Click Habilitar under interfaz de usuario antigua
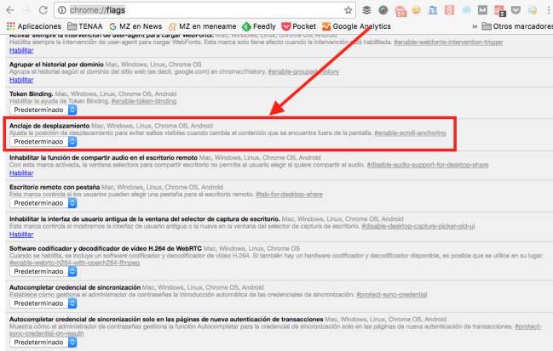Viewport: 553px width, 351px height. pyautogui.click(x=21, y=235)
